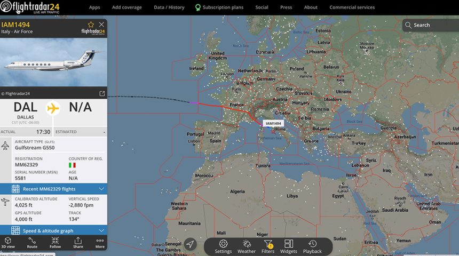Open the Weather layers panel

(247, 246)
